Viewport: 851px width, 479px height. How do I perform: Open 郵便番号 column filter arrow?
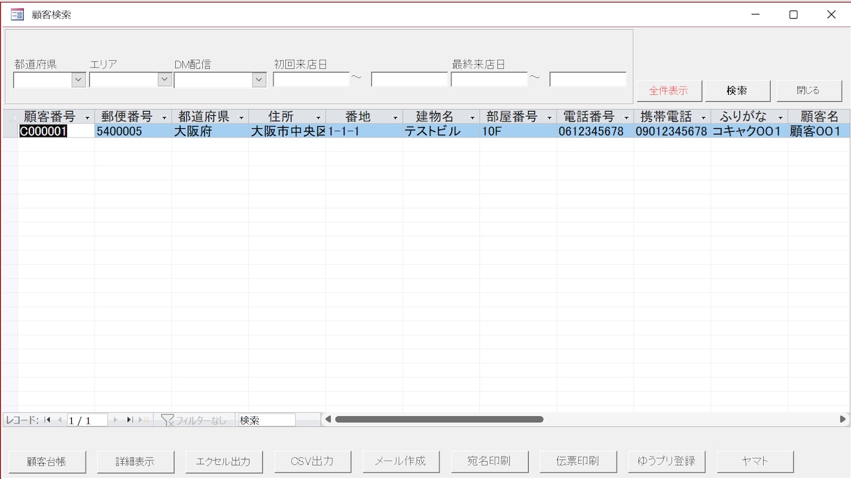coord(165,118)
